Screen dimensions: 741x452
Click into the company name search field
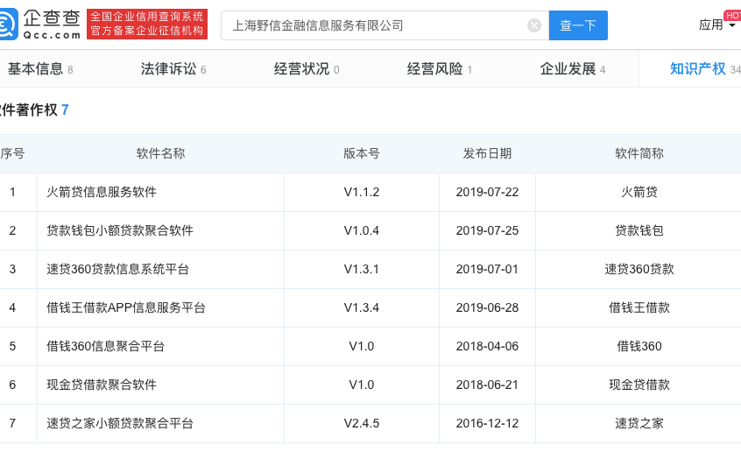[x=377, y=25]
